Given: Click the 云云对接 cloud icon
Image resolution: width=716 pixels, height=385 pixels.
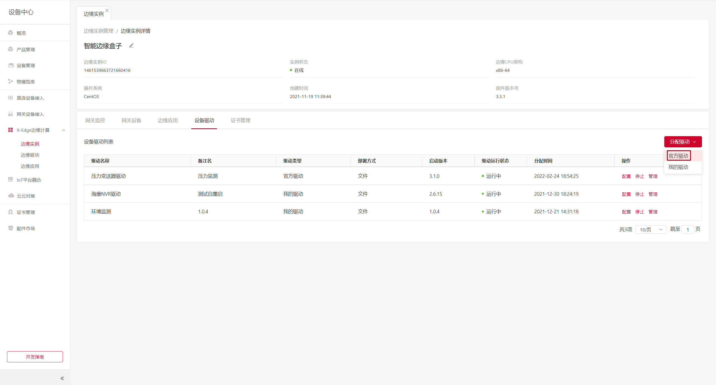Looking at the screenshot, I should point(11,195).
